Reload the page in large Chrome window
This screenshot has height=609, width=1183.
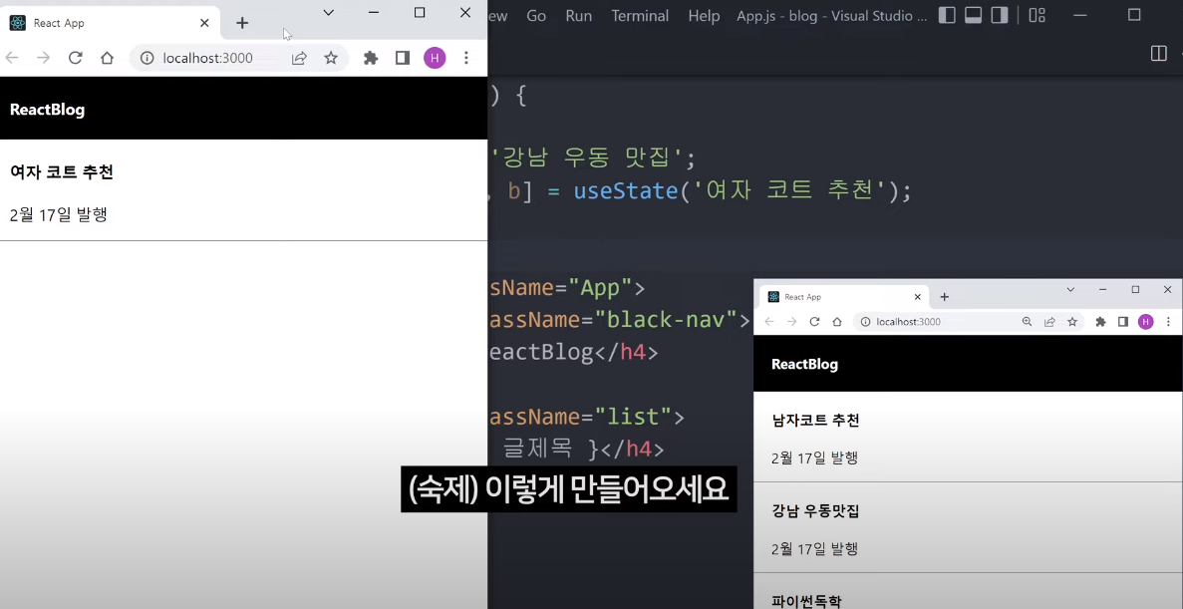pos(75,58)
